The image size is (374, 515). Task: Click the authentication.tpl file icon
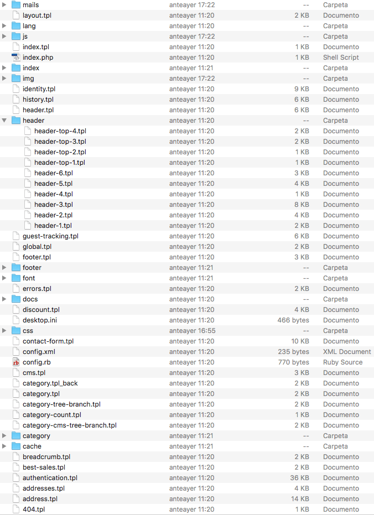[x=15, y=478]
